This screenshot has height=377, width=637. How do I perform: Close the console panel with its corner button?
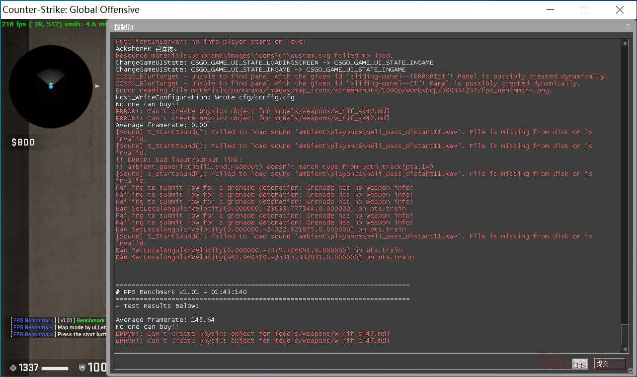point(628,27)
